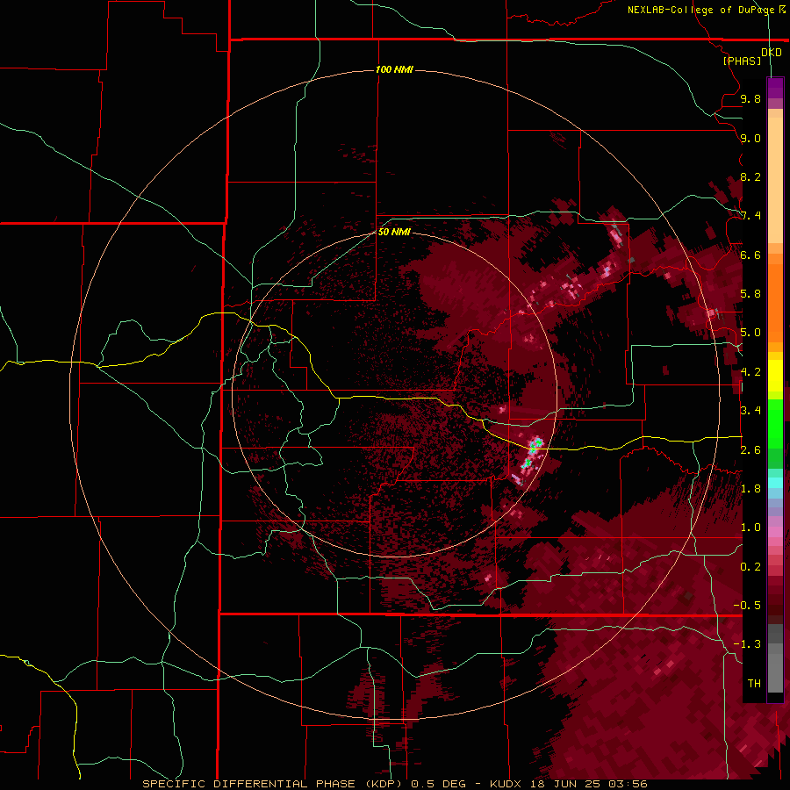Click the 1.8 value on the color scale
The width and height of the screenshot is (790, 790).
[750, 489]
